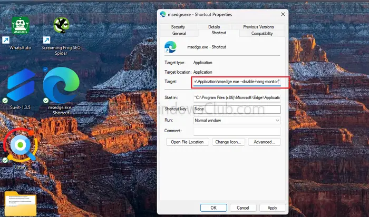Switch to the General tab

tap(179, 33)
